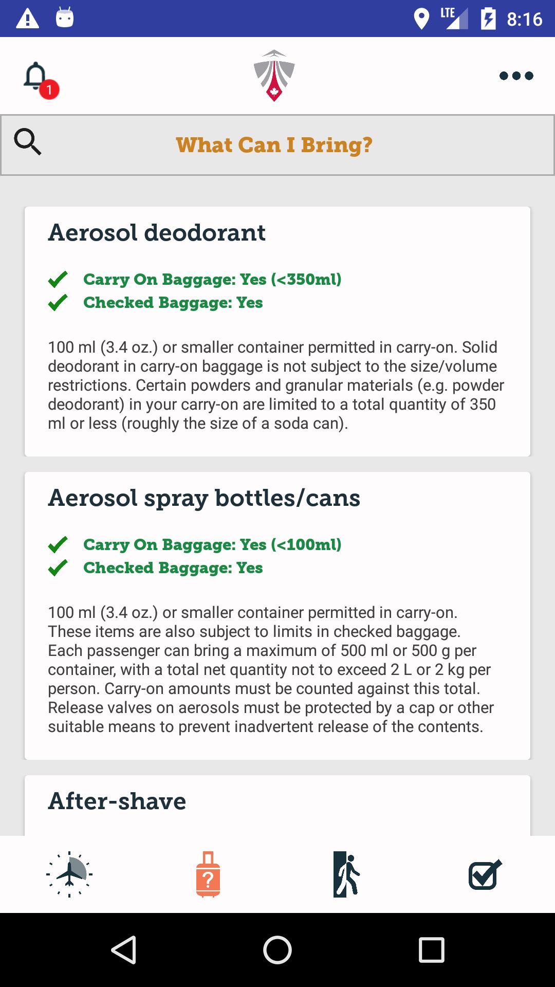Open the three-dot overflow menu
The image size is (555, 987).
tap(516, 76)
